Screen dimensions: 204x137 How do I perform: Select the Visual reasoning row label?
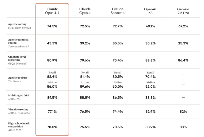point(18,109)
